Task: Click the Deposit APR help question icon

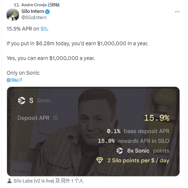Action: 56,118
